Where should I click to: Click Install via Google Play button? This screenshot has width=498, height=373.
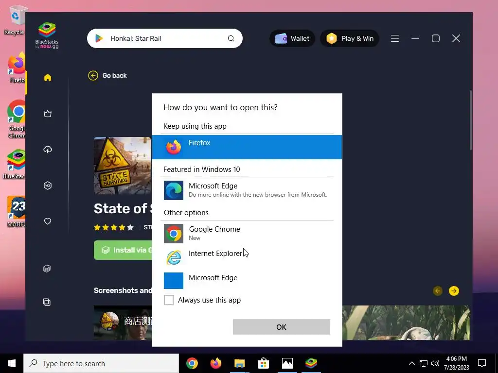123,250
